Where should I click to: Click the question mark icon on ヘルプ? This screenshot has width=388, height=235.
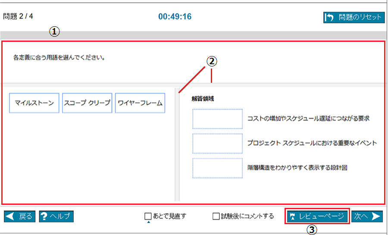pos(44,216)
